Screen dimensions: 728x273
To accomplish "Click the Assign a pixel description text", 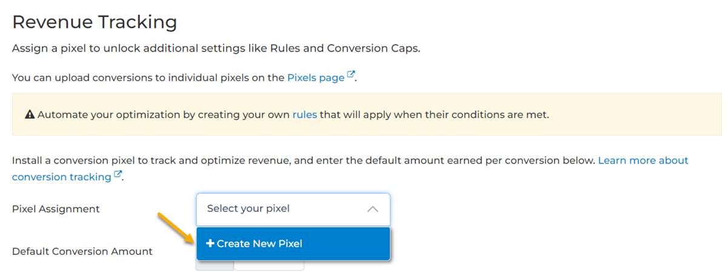I will click(216, 48).
